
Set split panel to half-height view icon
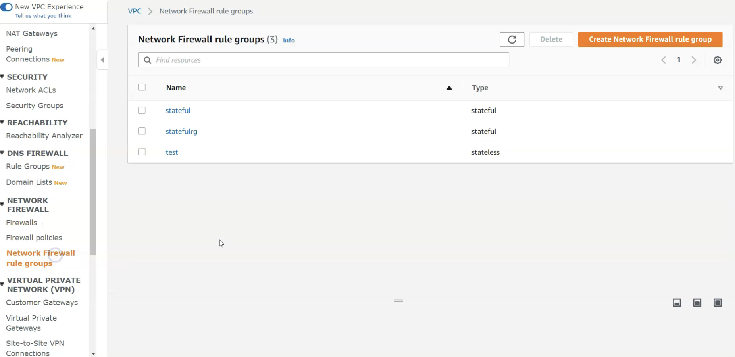(x=697, y=303)
